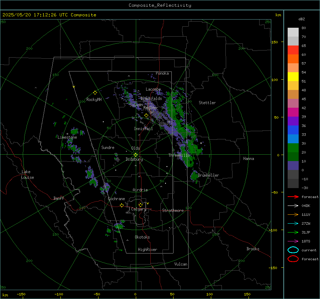Click the Sylvan label
Screen dimensions: 320x299
(136, 105)
